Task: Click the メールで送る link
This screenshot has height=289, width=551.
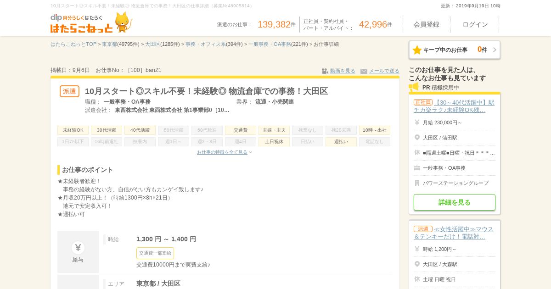Action: (384, 71)
